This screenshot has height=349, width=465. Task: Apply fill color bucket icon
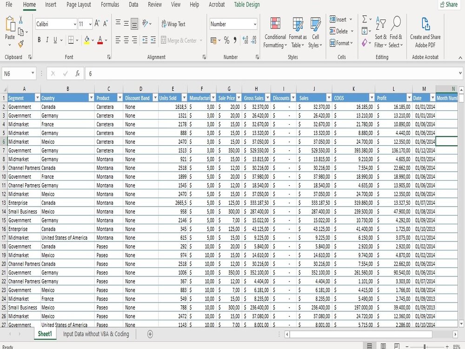(x=87, y=40)
